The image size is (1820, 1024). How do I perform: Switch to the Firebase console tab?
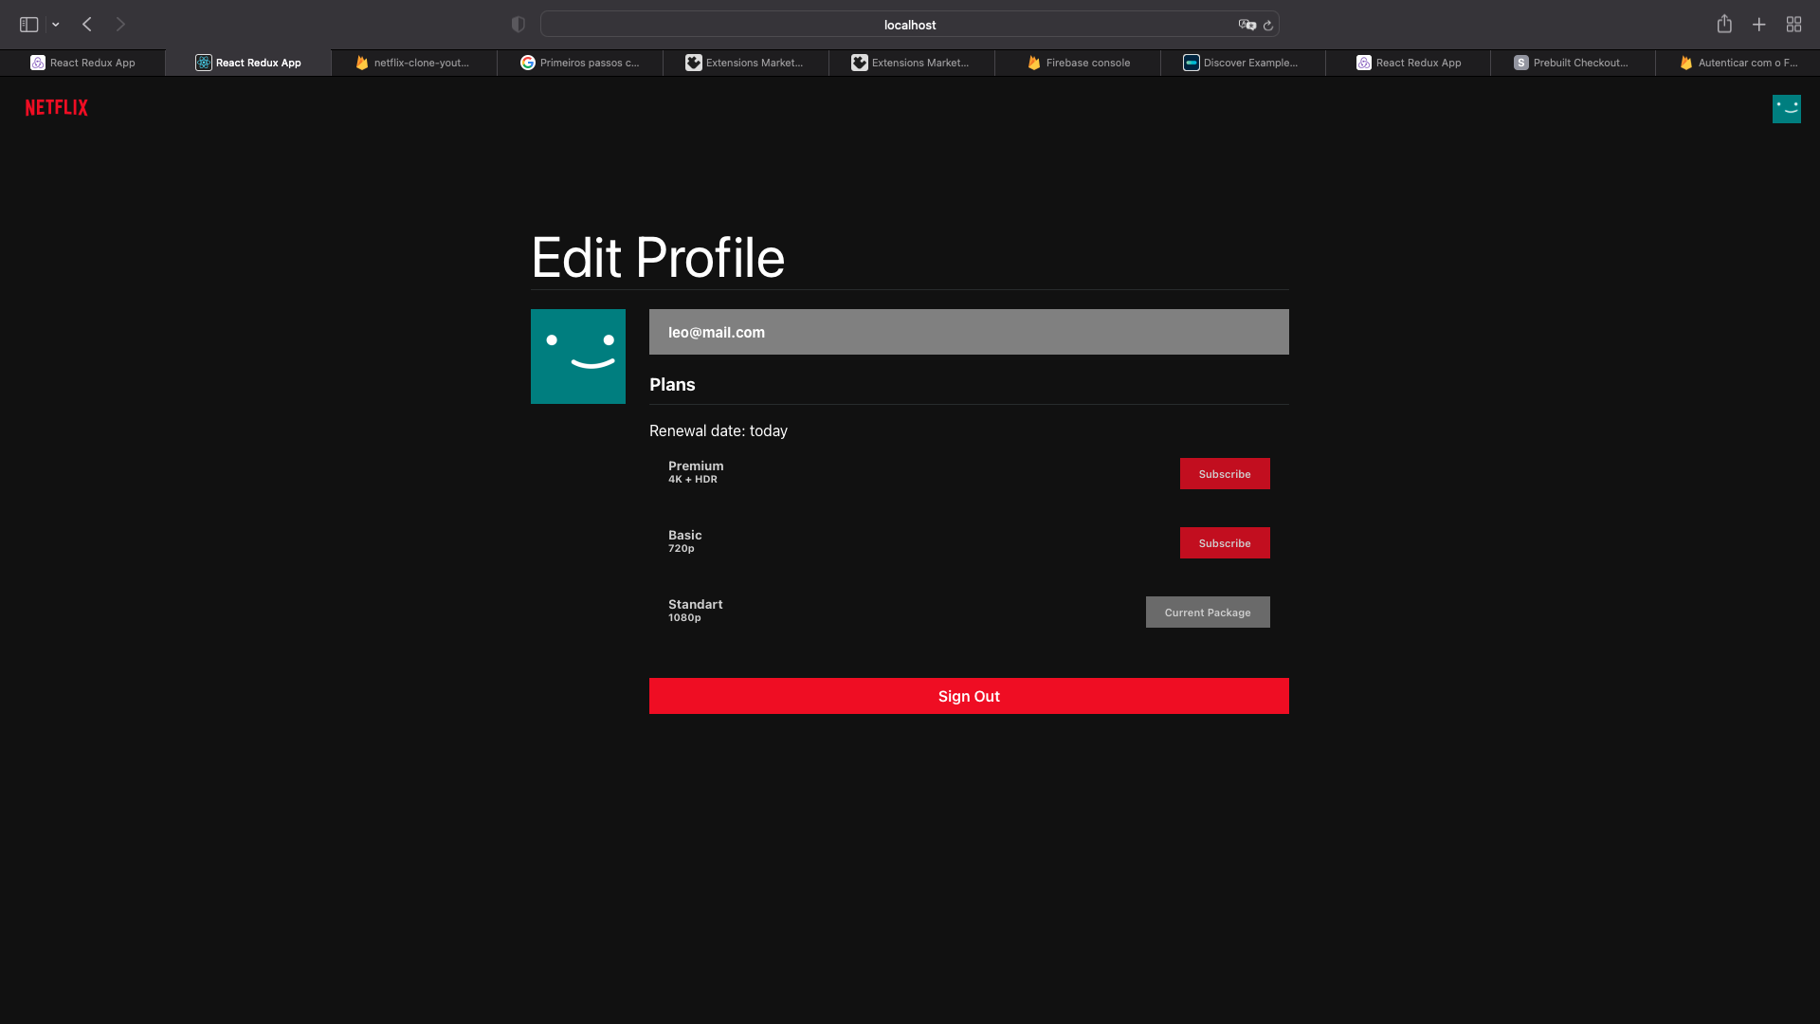pos(1077,63)
